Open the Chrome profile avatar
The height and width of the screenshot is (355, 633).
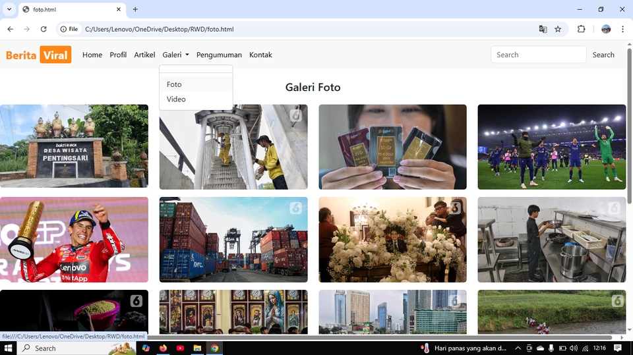point(606,29)
